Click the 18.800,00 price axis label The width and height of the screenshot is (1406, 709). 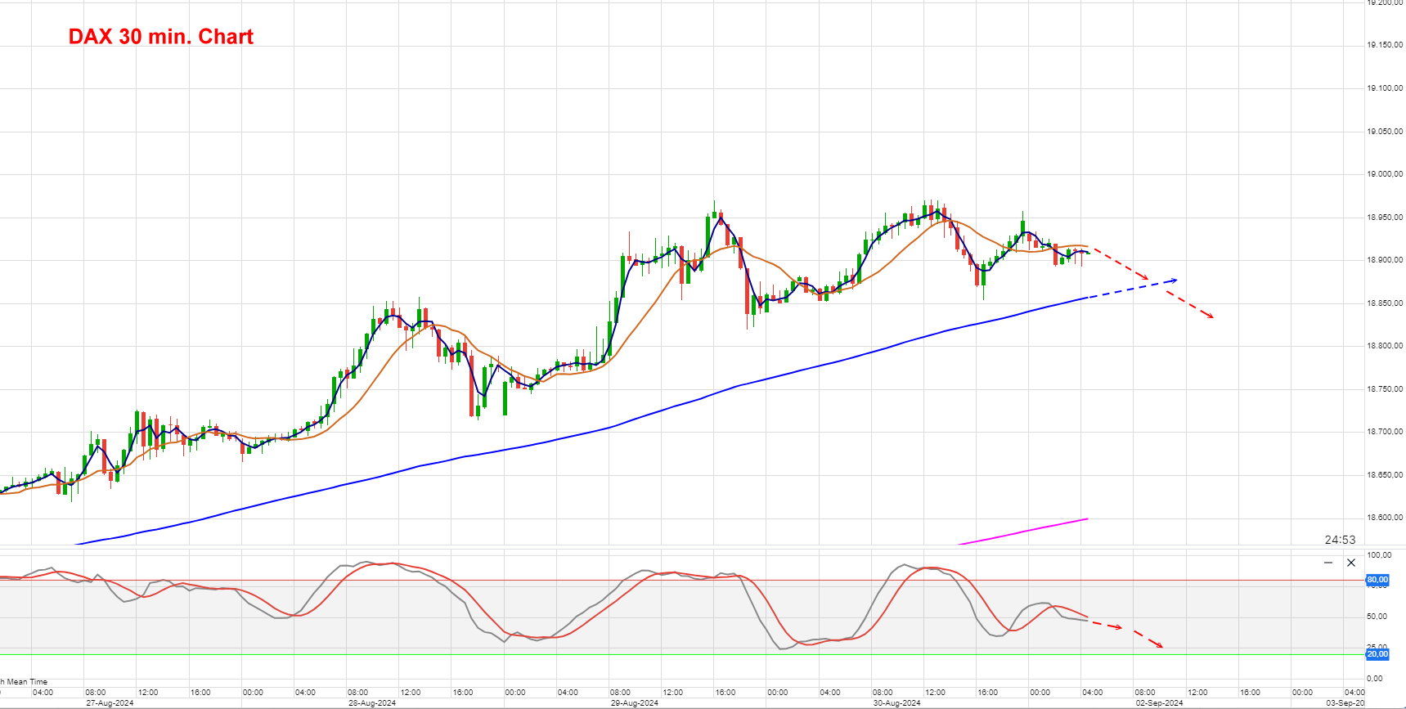(x=1385, y=346)
